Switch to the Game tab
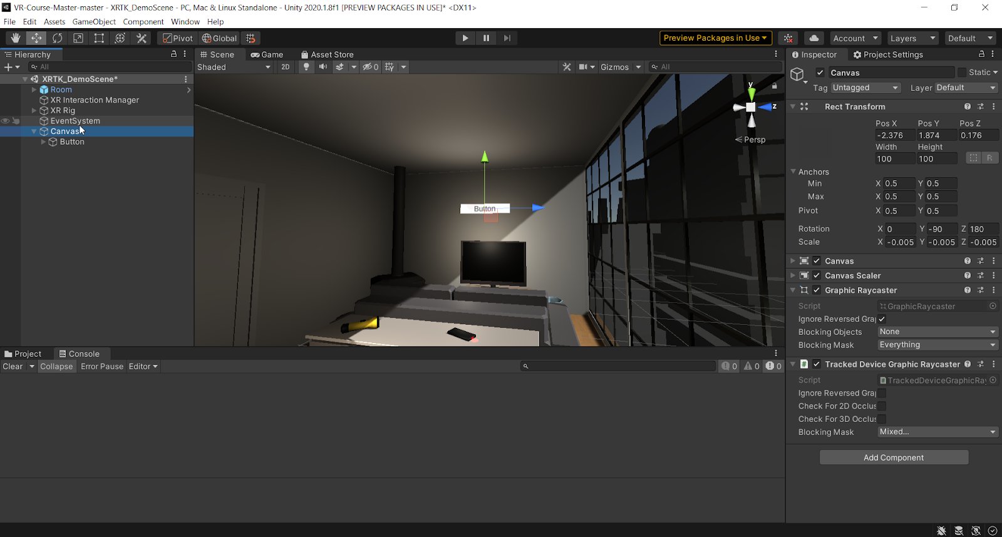This screenshot has height=537, width=1002. pyautogui.click(x=267, y=54)
